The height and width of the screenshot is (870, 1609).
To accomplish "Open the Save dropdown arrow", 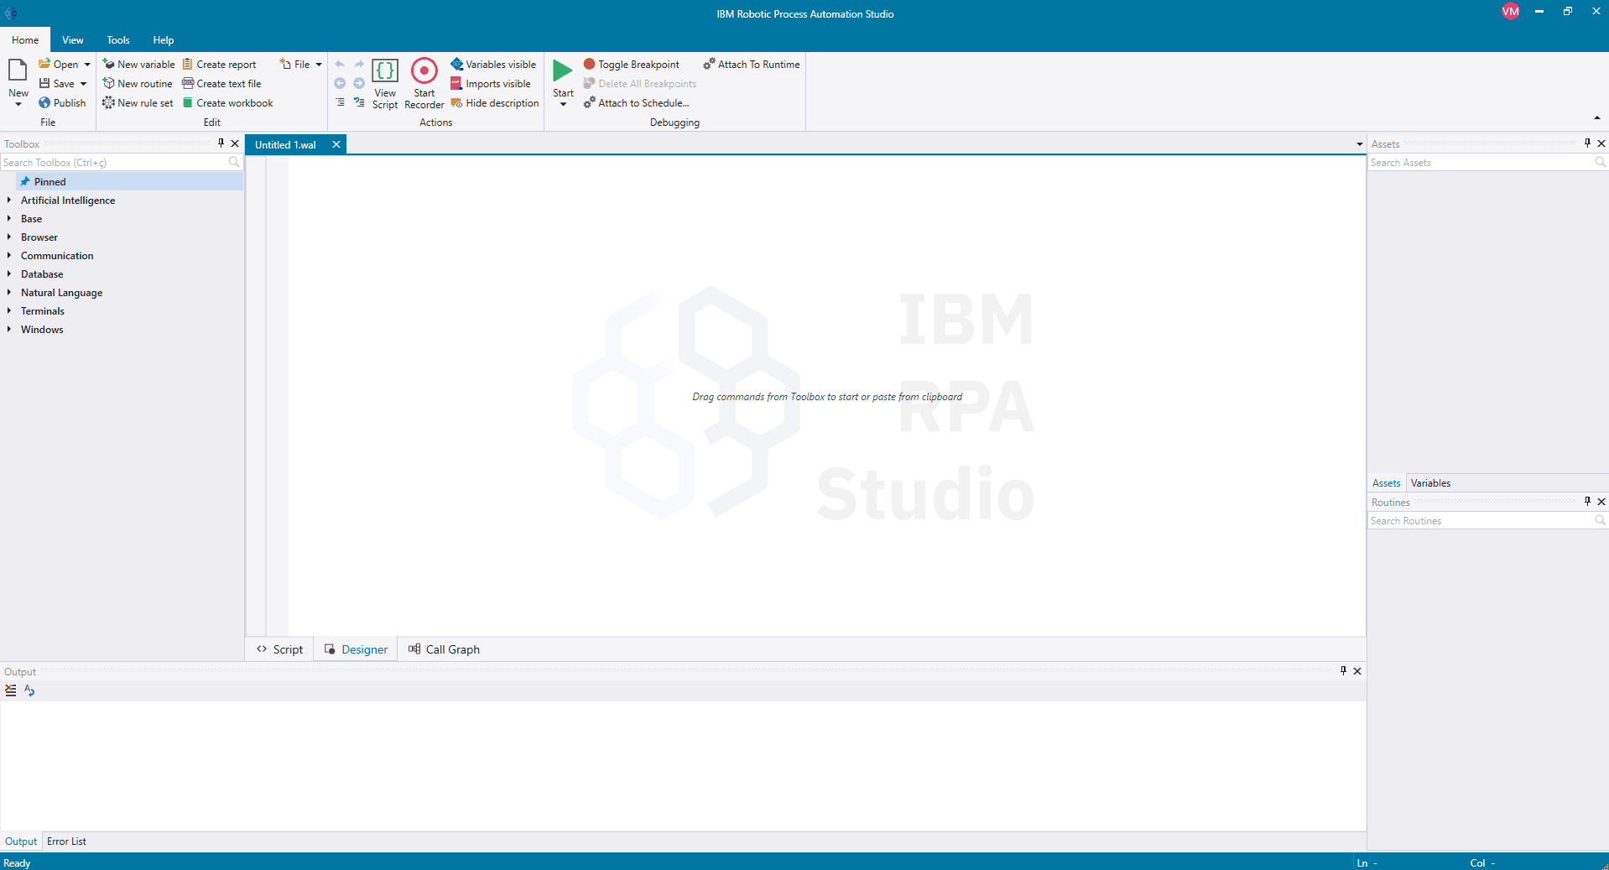I will click(84, 84).
